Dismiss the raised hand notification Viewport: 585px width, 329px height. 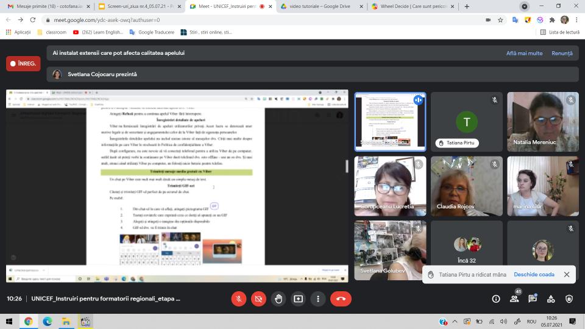tap(566, 275)
